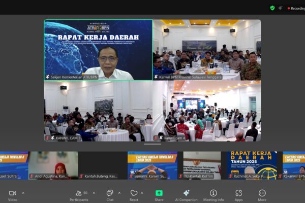This screenshot has height=203, width=305.
Task: Select Andi Agustina participant thumbnail
Action: (53, 165)
